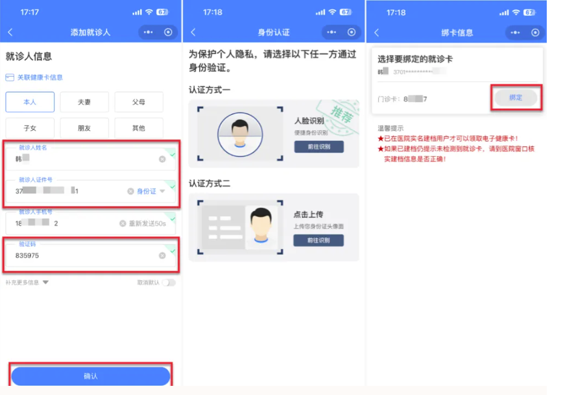Tap back arrow on 添加就诊人 screen
The height and width of the screenshot is (395, 568).
click(x=10, y=32)
